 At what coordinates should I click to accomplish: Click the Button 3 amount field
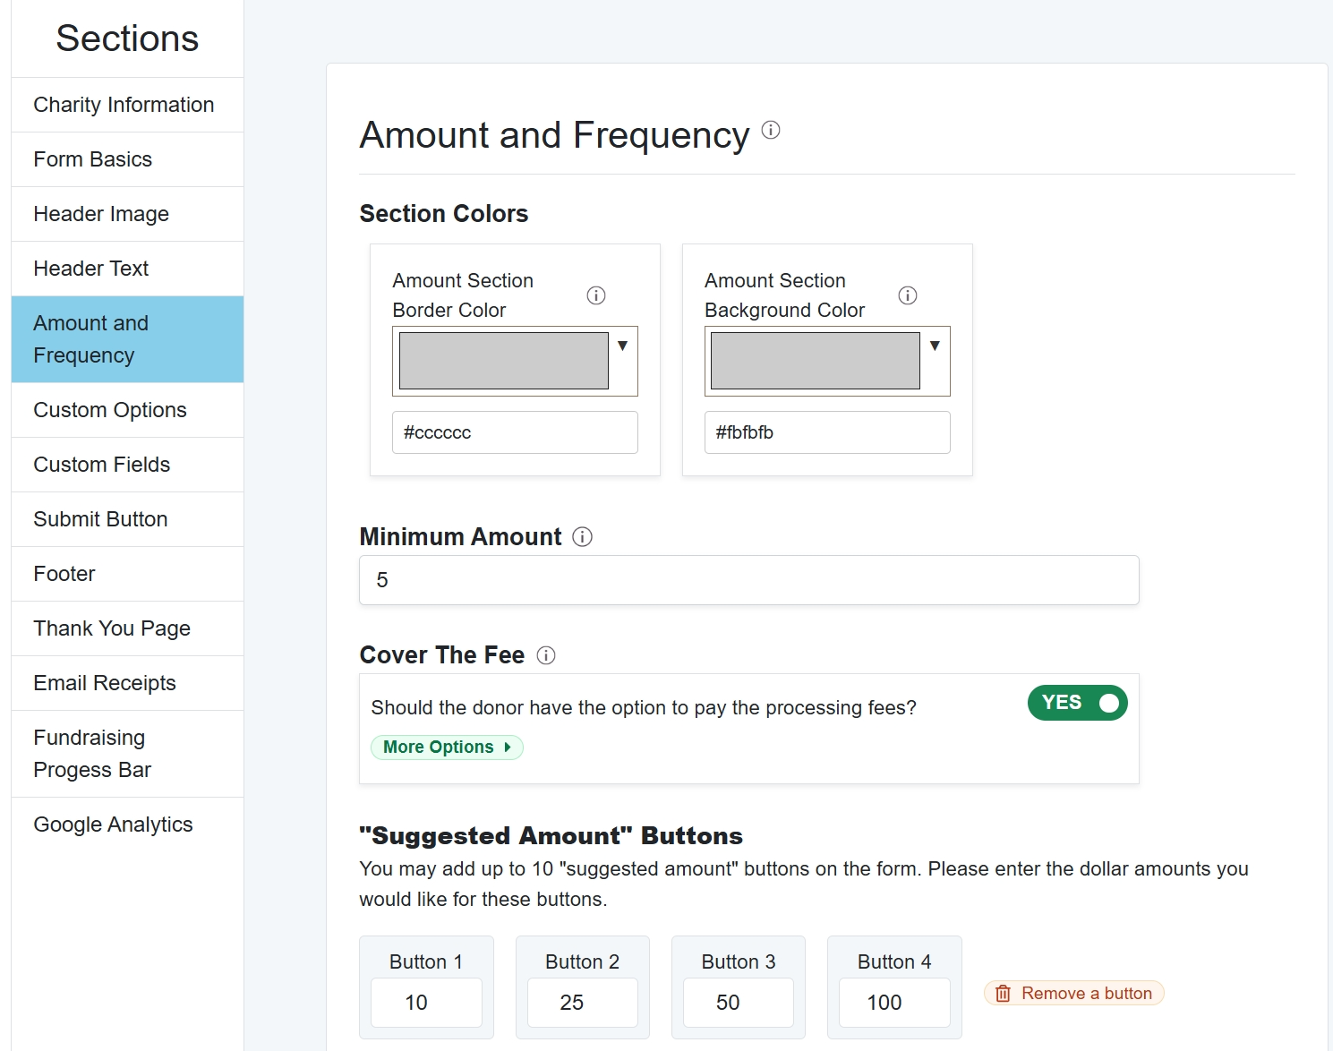[738, 1003]
